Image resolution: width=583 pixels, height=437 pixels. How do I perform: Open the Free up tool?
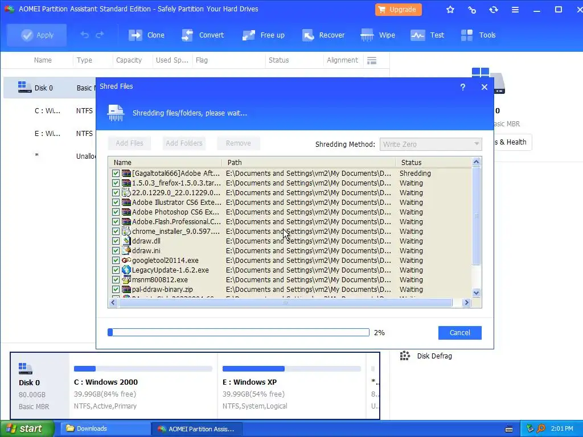[263, 35]
